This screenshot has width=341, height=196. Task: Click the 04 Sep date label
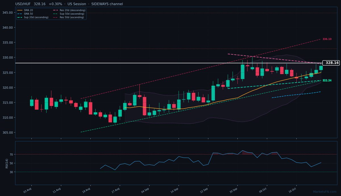145,190
